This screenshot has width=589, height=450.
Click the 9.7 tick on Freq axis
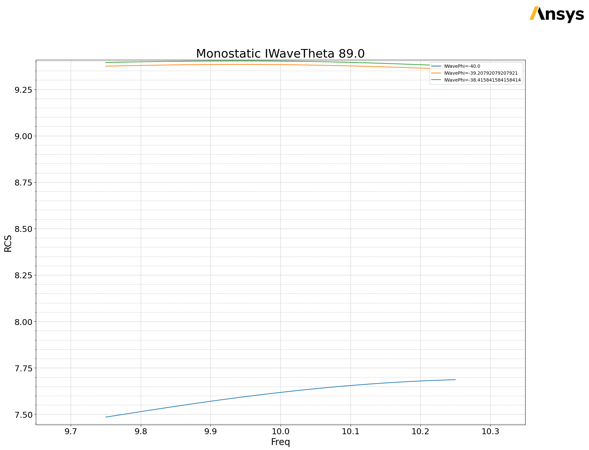pos(70,431)
